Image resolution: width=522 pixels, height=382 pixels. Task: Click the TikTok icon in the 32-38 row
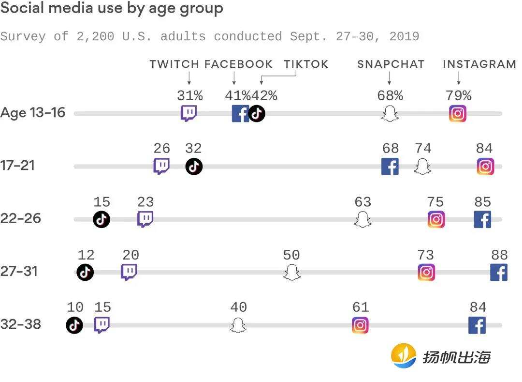(x=74, y=325)
